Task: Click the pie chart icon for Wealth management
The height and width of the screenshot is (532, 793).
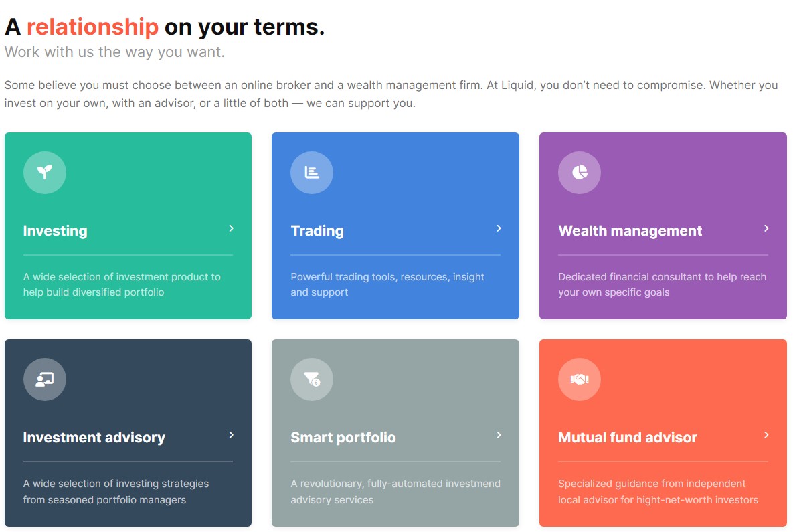Action: click(580, 173)
